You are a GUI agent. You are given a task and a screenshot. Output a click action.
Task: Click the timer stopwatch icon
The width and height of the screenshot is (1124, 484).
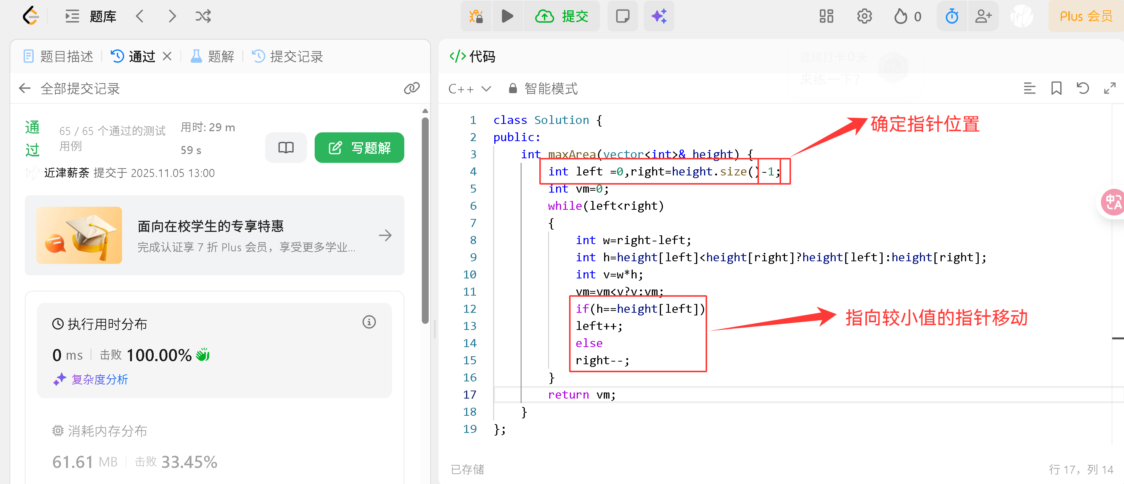pos(952,16)
